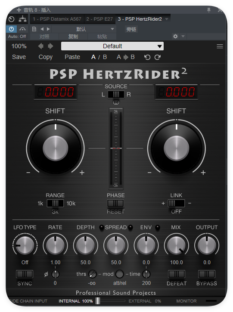Copy setup A to B
The image size is (233, 312).
click(125, 57)
